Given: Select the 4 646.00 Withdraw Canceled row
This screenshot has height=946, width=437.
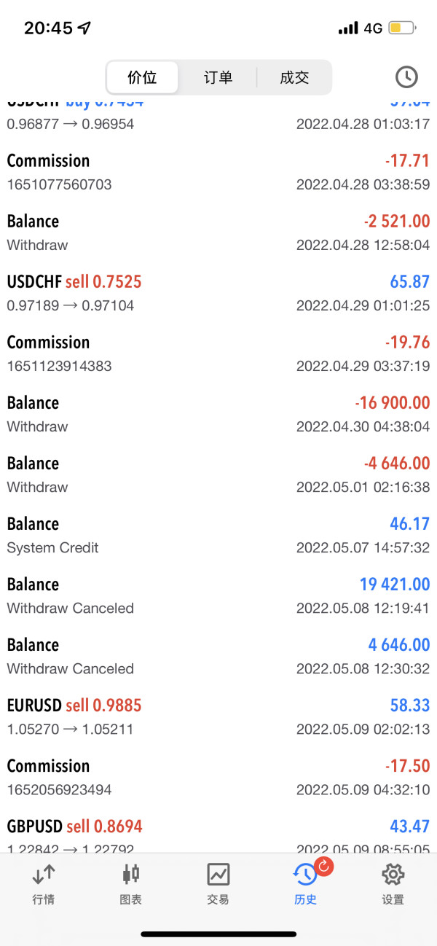Looking at the screenshot, I should 219,655.
